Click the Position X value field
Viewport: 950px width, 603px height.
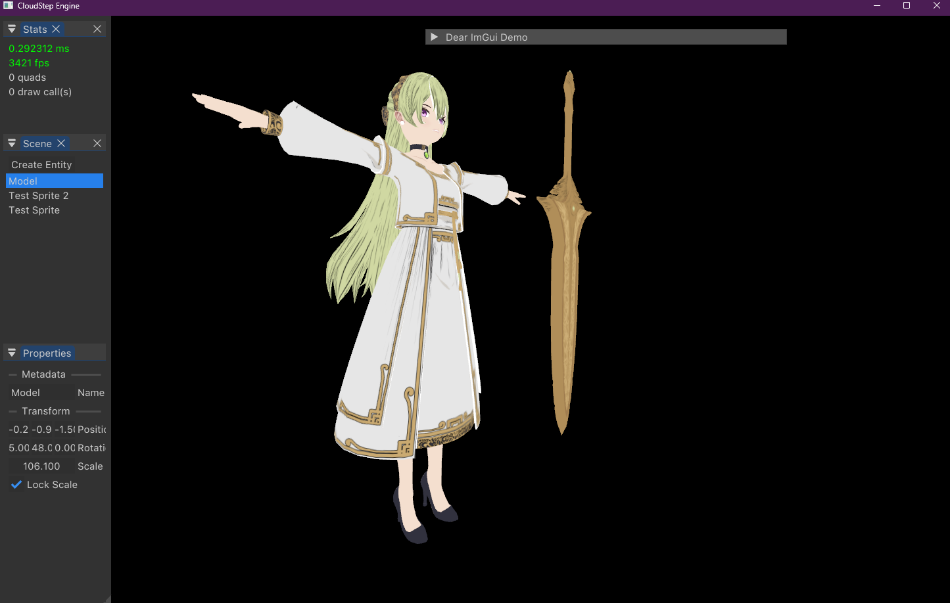(18, 430)
